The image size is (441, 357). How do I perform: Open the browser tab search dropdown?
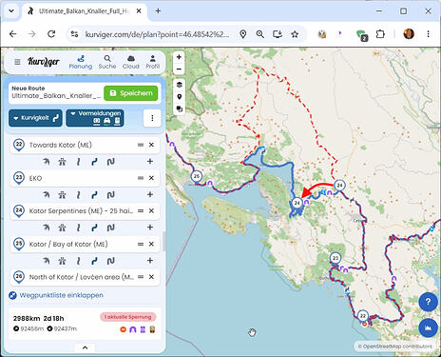[11, 10]
